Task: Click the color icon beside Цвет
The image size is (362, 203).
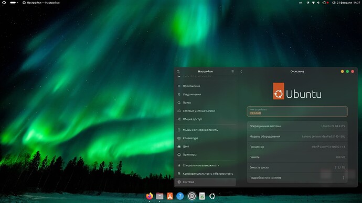Action: tap(179, 146)
